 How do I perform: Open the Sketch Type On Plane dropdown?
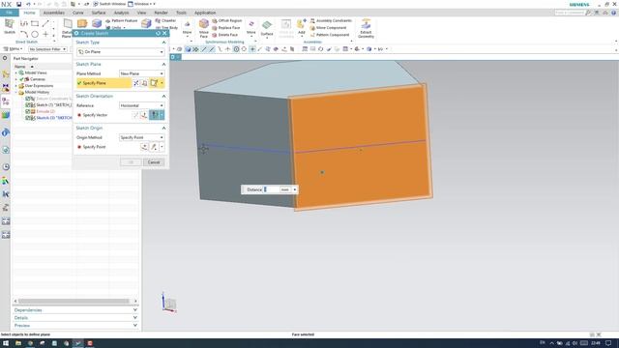[120, 51]
